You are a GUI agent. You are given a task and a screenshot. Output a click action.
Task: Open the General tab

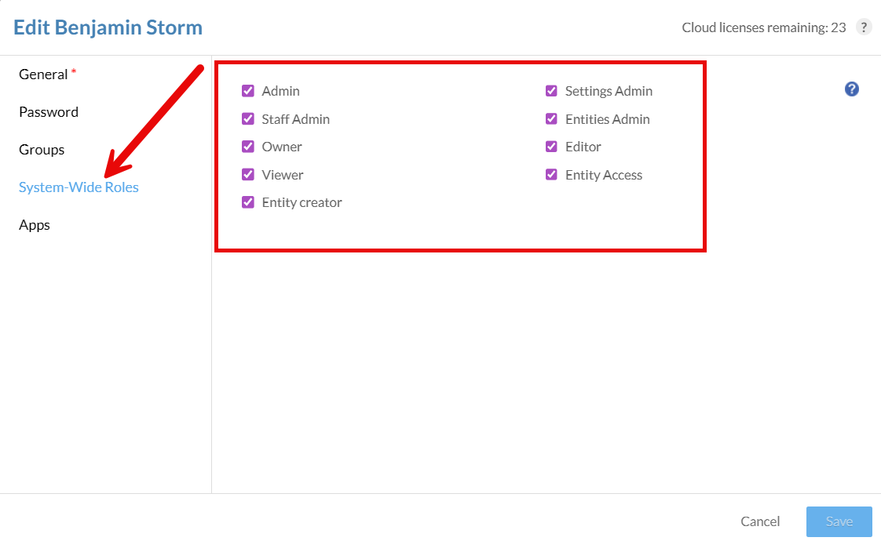pyautogui.click(x=43, y=74)
